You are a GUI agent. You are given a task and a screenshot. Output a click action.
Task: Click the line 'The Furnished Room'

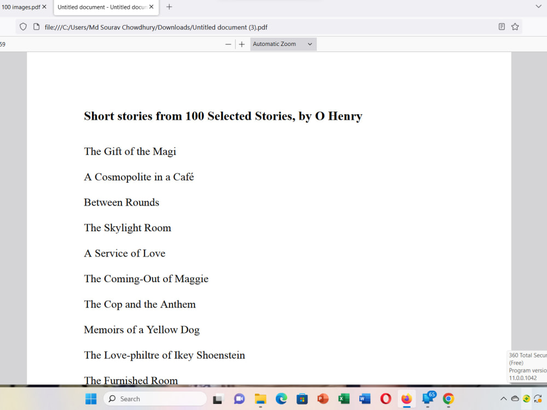[131, 380]
